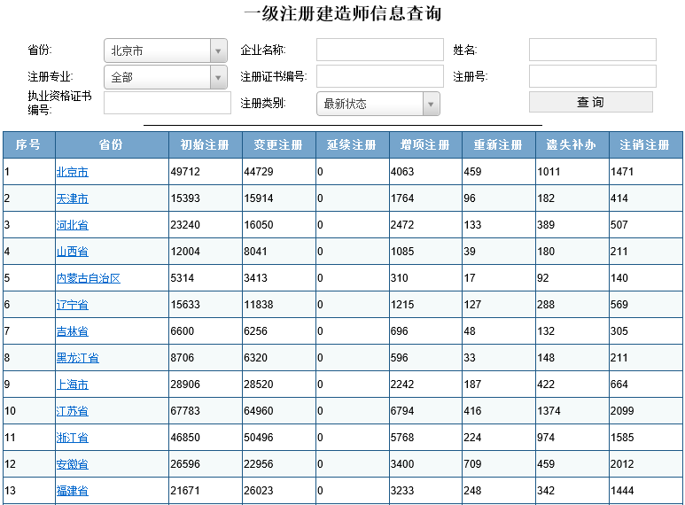Click the 初始注册 column header
Screen dimensions: 685x505
205,144
